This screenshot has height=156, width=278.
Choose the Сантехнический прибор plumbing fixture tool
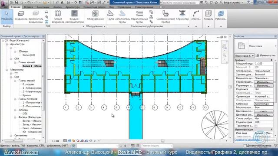click(x=165, y=17)
